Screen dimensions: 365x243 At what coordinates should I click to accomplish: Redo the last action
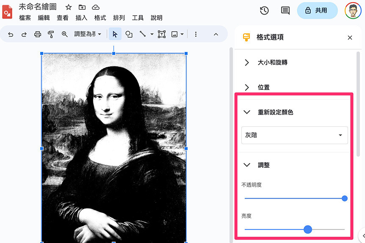[x=24, y=34]
